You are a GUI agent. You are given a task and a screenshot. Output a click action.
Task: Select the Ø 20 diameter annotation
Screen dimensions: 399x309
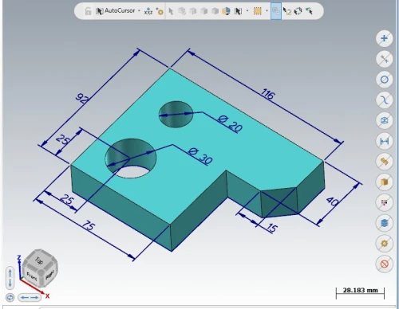tap(231, 123)
